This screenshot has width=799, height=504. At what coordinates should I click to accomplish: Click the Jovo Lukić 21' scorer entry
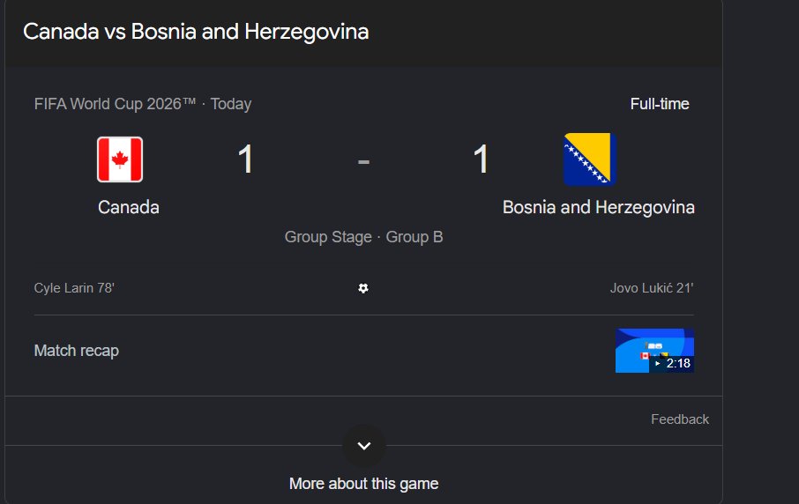tap(652, 288)
